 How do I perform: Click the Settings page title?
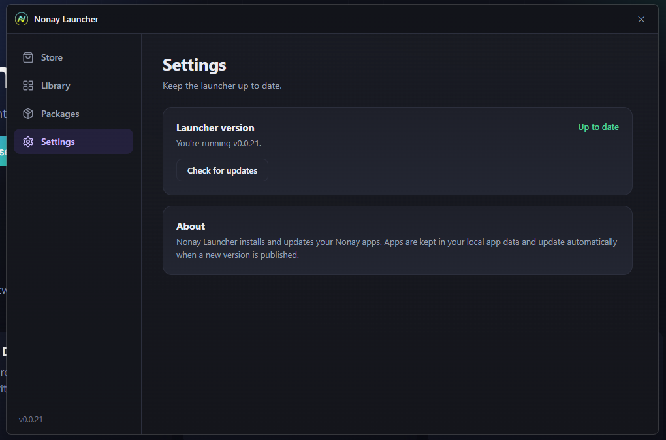(195, 65)
